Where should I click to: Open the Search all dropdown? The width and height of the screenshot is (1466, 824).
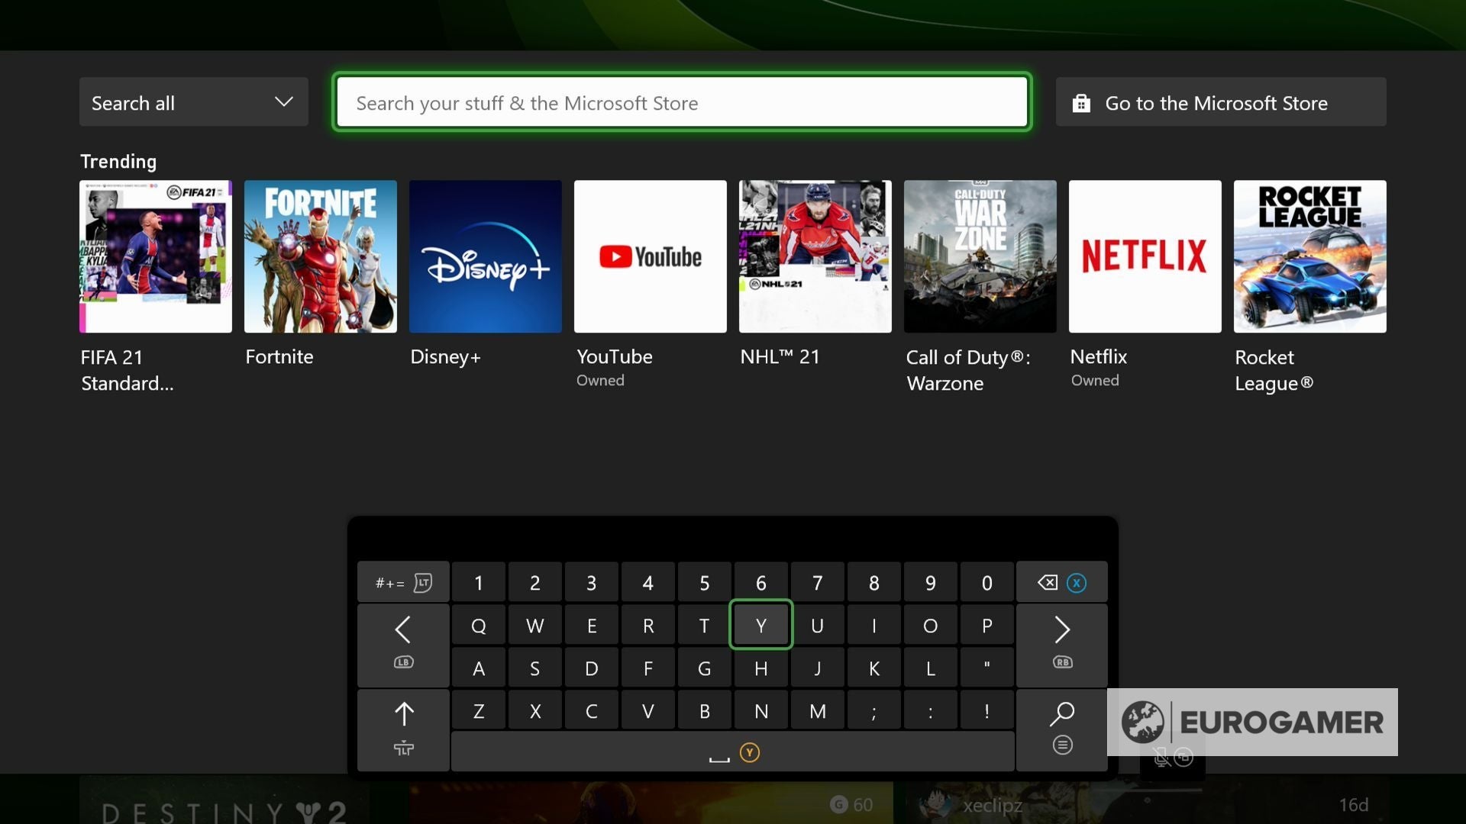193,101
